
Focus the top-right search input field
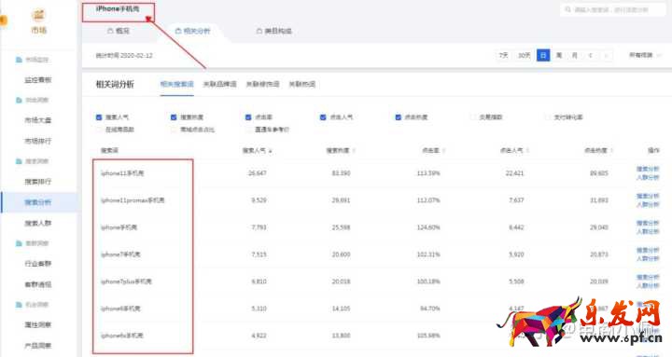tap(613, 9)
